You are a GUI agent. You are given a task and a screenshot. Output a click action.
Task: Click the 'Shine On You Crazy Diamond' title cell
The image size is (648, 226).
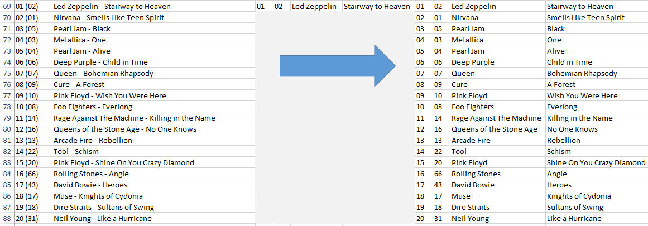coord(596,163)
